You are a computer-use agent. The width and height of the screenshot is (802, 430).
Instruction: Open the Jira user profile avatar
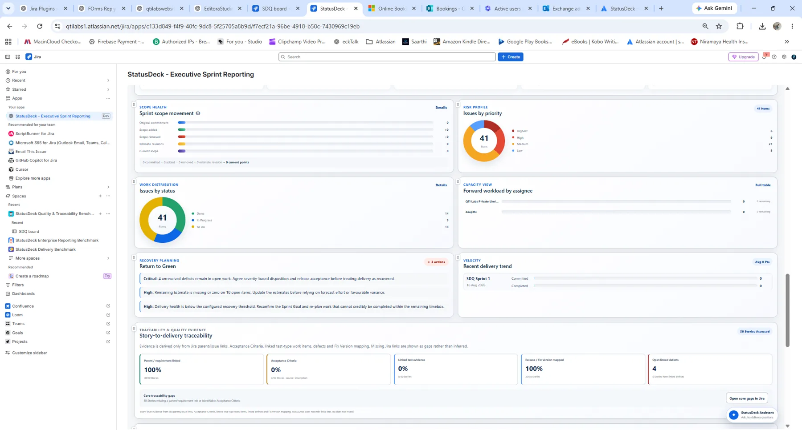click(x=794, y=57)
